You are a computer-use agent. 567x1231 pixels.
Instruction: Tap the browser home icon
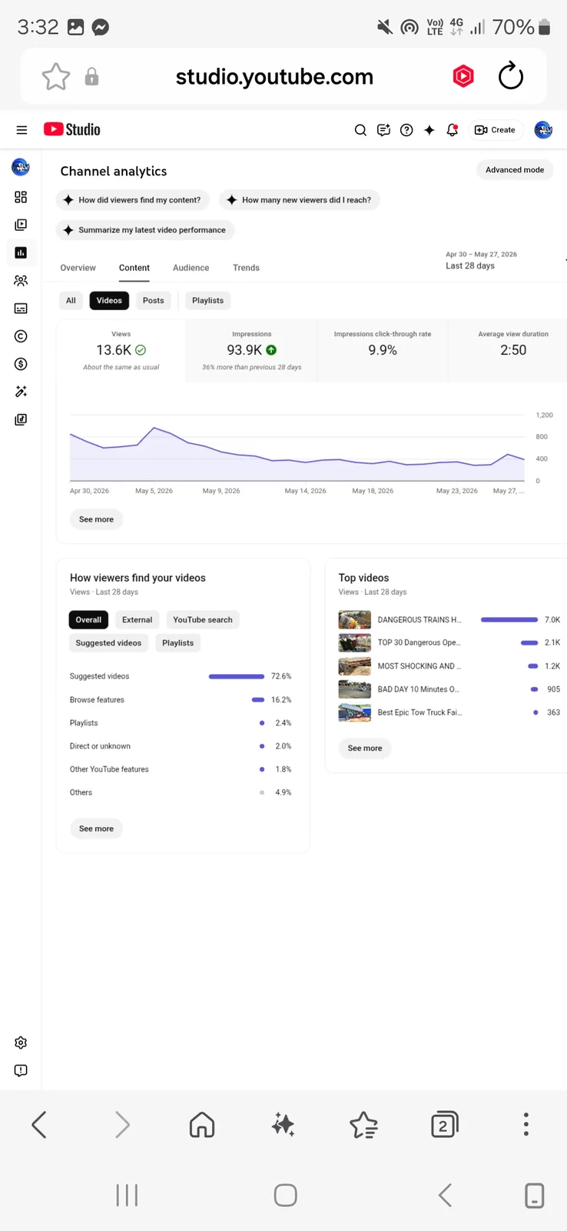(202, 1125)
